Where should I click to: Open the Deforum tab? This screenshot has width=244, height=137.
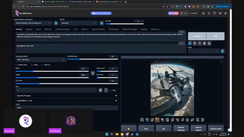point(85,29)
